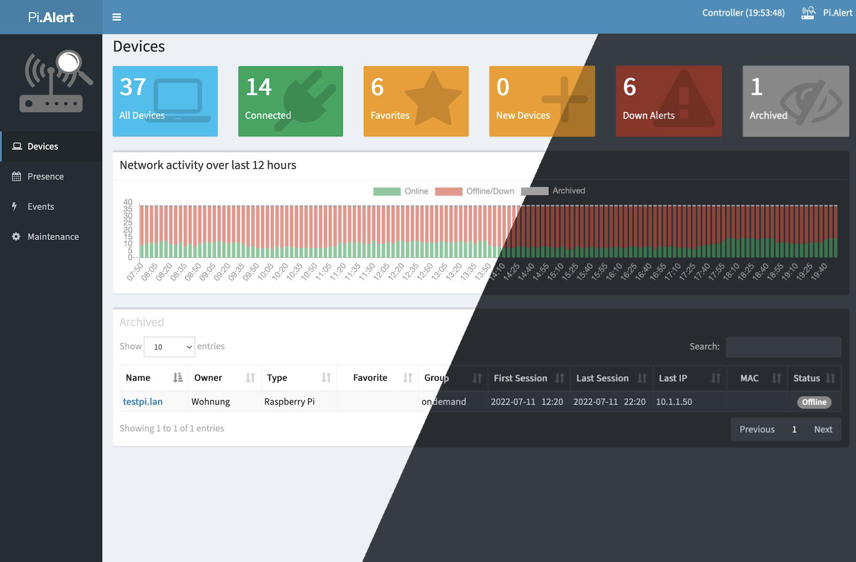Toggle Offline/Down series in chart legend

(x=475, y=191)
